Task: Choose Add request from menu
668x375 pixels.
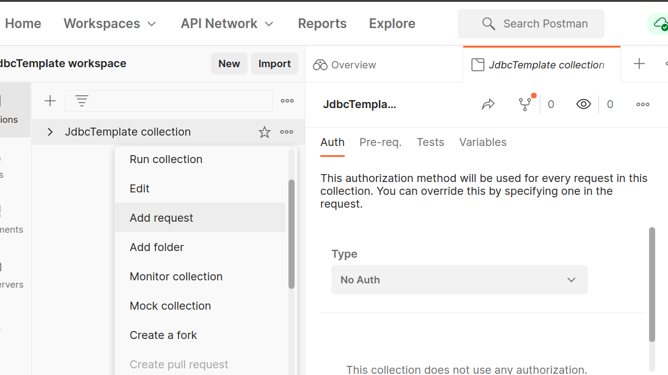Action: pos(200,218)
